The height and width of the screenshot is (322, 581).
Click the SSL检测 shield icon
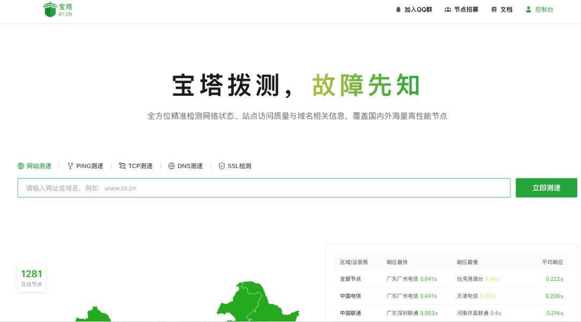[x=221, y=166]
